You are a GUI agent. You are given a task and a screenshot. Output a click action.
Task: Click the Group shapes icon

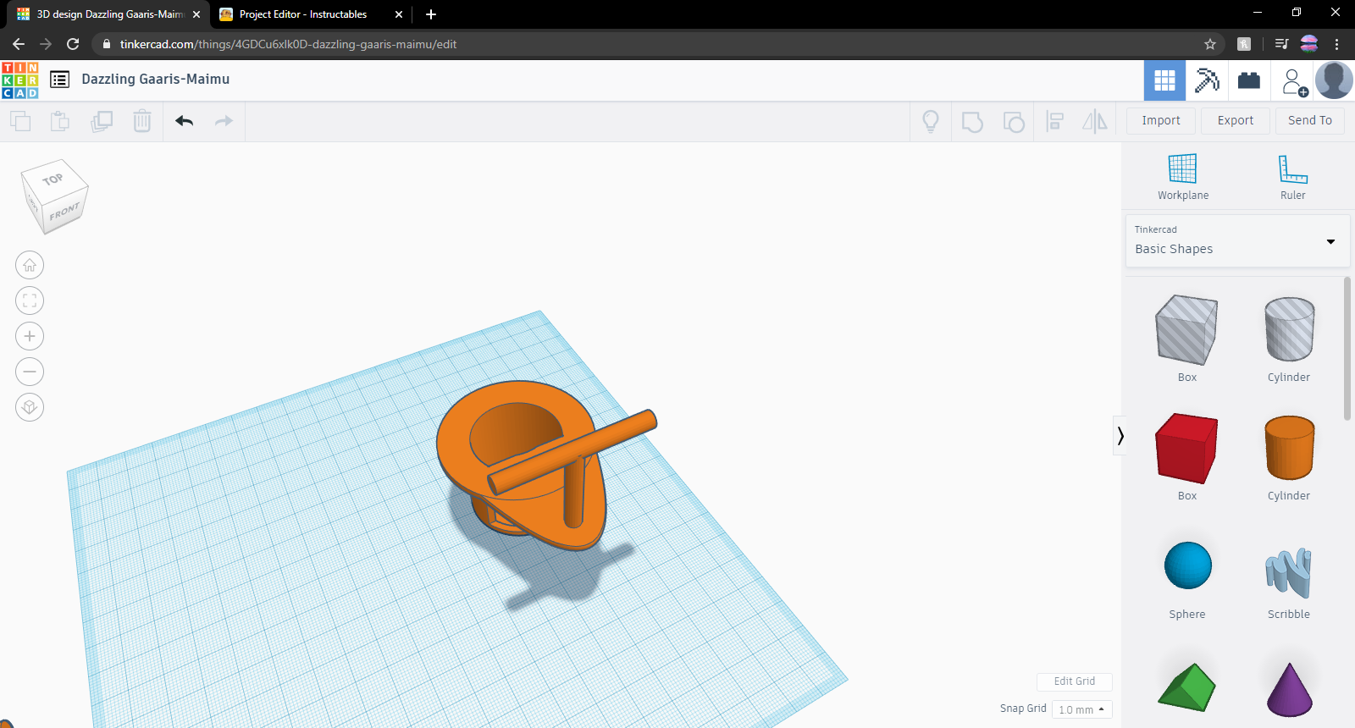click(972, 122)
